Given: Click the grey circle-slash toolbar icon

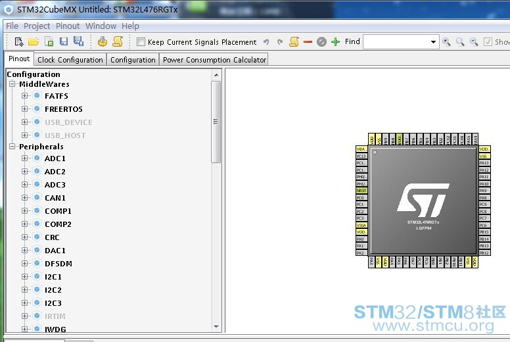Looking at the screenshot, I should click(321, 42).
